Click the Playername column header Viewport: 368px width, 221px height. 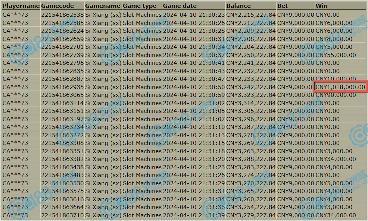tap(21, 6)
